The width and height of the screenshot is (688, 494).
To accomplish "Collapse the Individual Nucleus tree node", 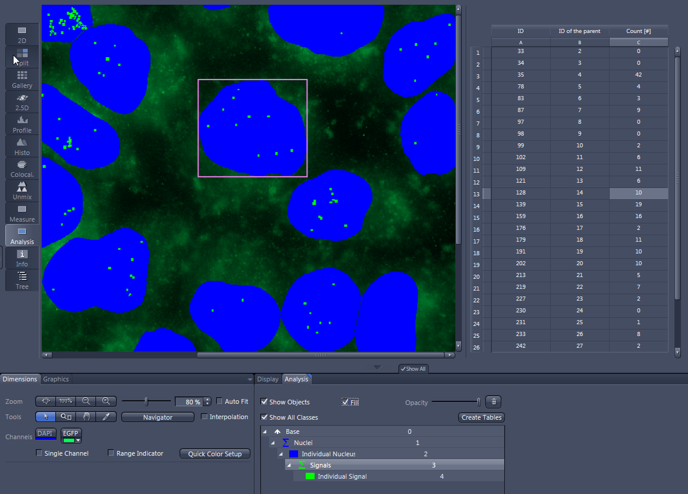I will click(281, 453).
